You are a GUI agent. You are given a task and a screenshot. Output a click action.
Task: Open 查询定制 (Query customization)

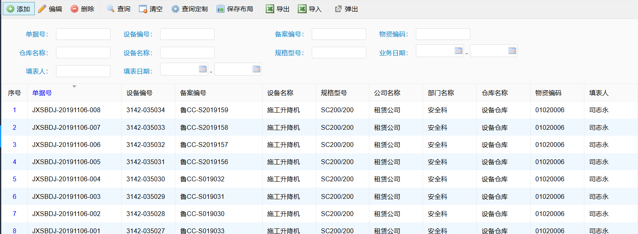(x=190, y=9)
